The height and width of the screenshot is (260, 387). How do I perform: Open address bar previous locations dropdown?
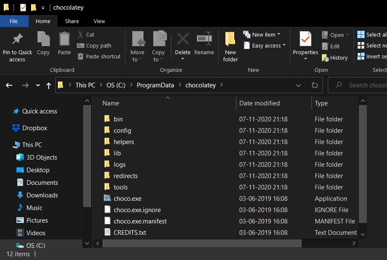click(298, 85)
